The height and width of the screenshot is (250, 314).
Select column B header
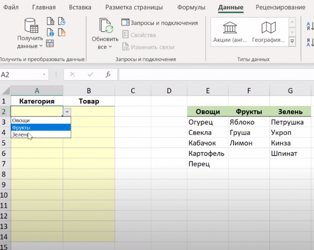89,91
